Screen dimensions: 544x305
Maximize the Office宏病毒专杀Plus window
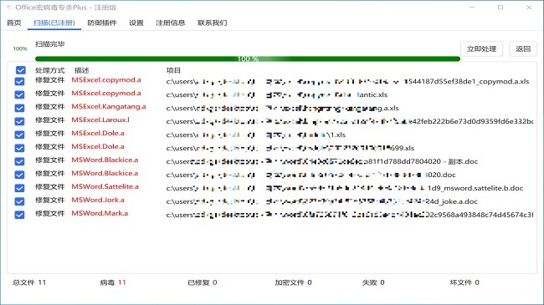(500, 8)
